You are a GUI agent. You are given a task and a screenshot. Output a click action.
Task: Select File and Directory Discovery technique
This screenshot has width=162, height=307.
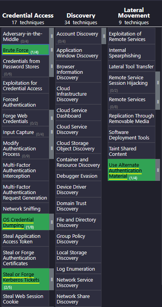pos(78,222)
